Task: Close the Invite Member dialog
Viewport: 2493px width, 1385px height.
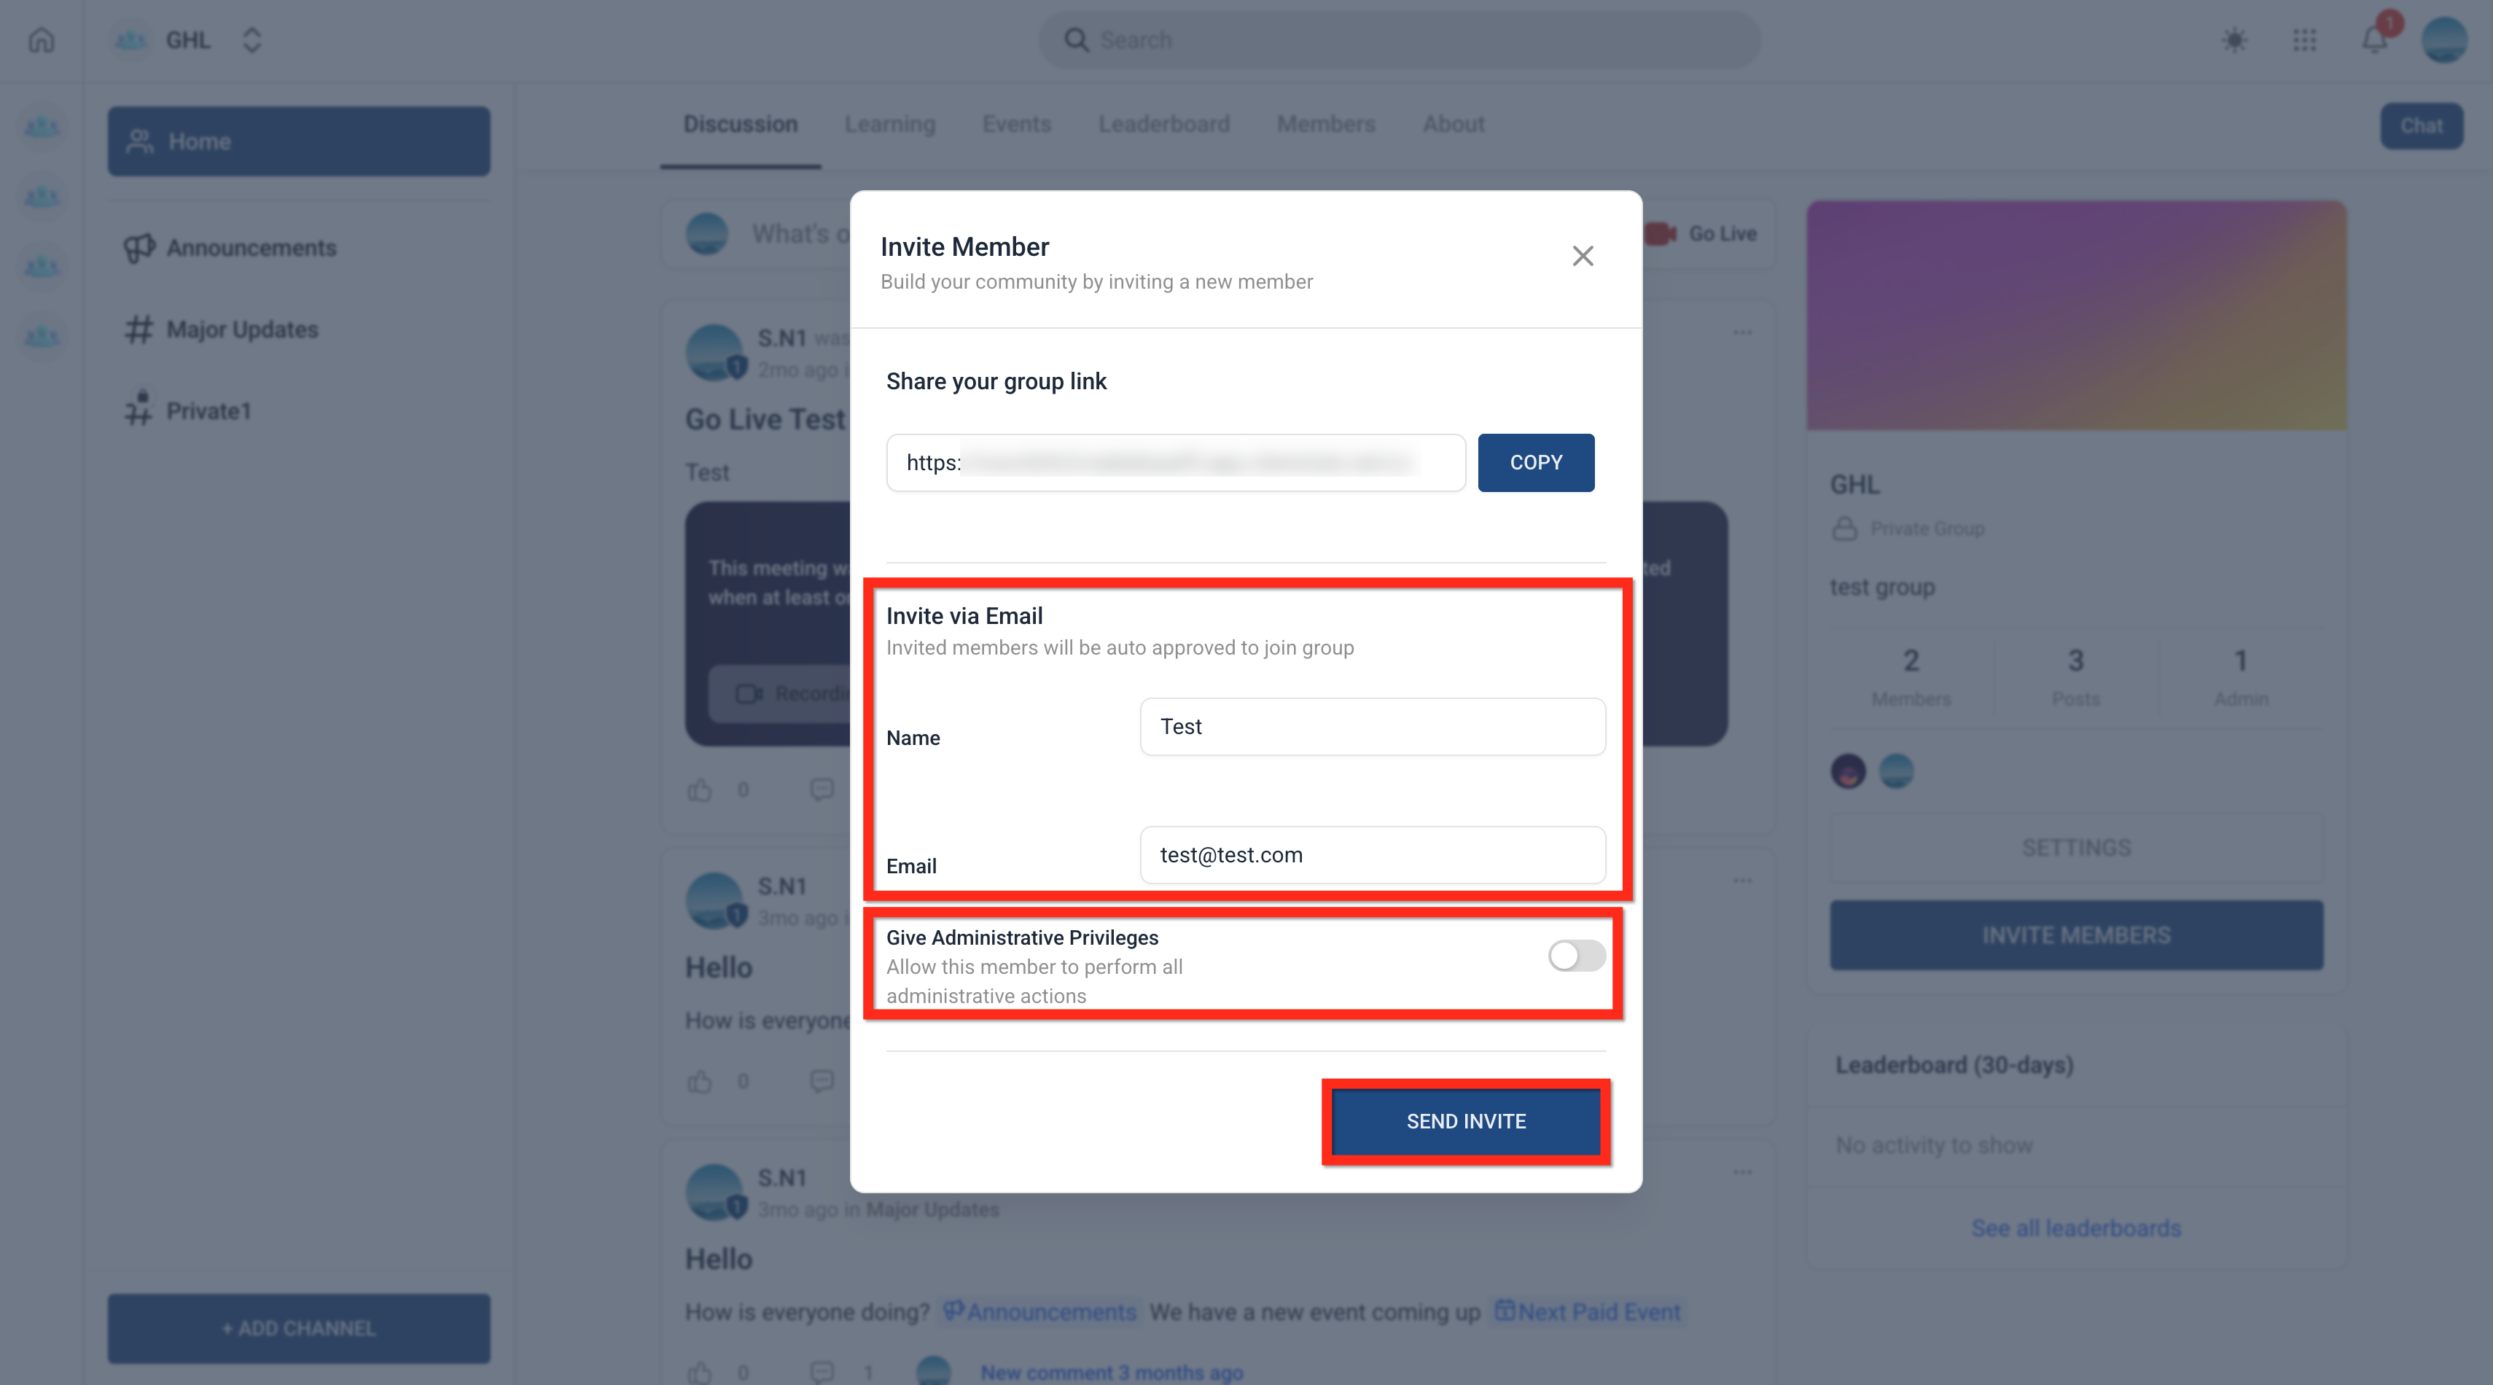Action: (x=1583, y=256)
